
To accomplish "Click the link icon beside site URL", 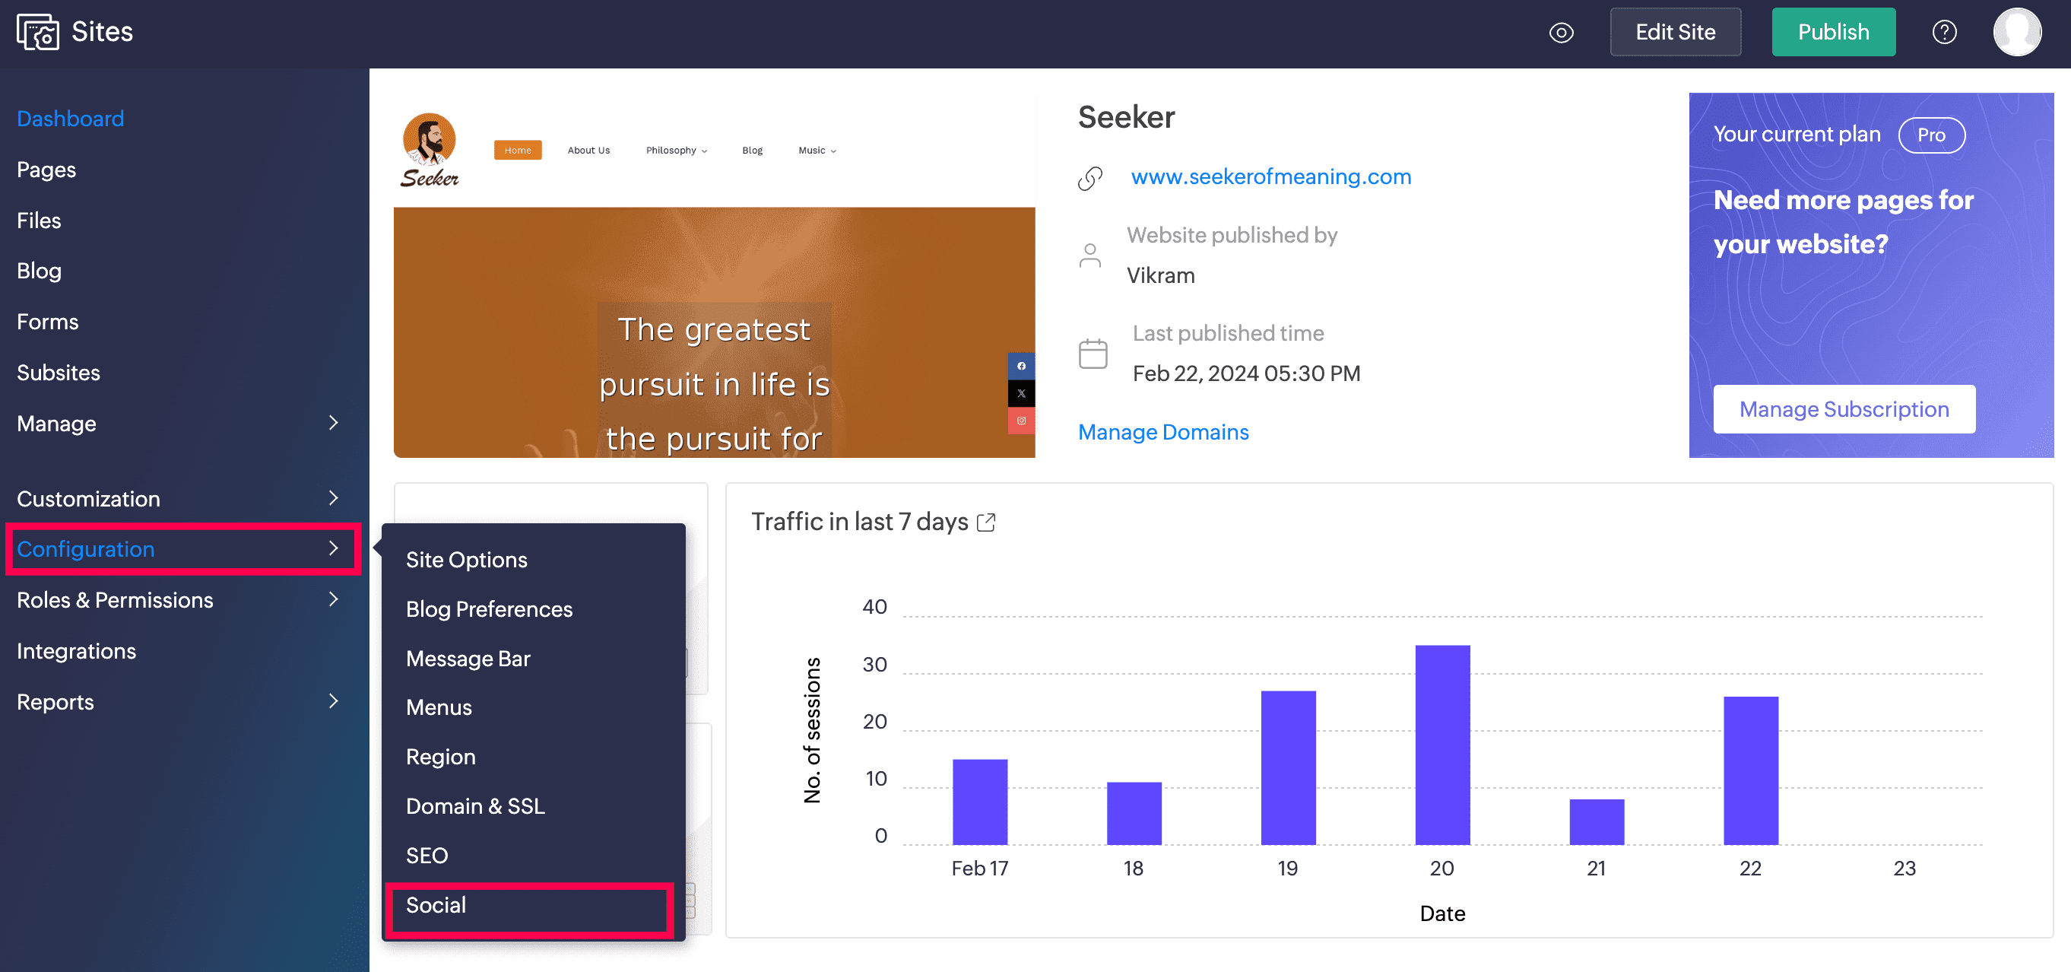I will tap(1090, 178).
